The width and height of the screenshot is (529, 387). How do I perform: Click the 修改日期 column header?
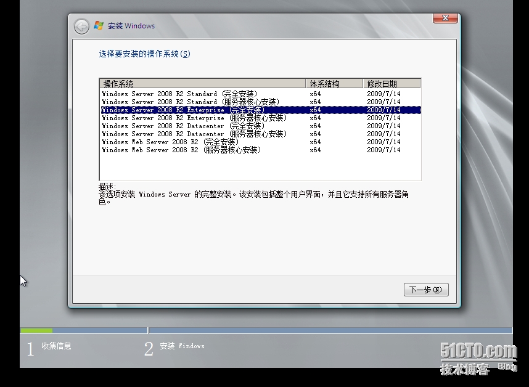(392, 84)
